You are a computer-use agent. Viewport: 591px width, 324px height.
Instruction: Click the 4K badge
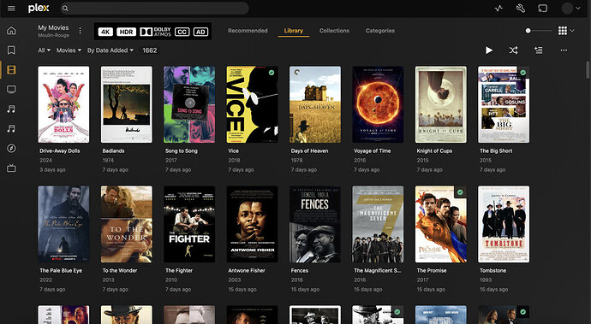click(105, 32)
